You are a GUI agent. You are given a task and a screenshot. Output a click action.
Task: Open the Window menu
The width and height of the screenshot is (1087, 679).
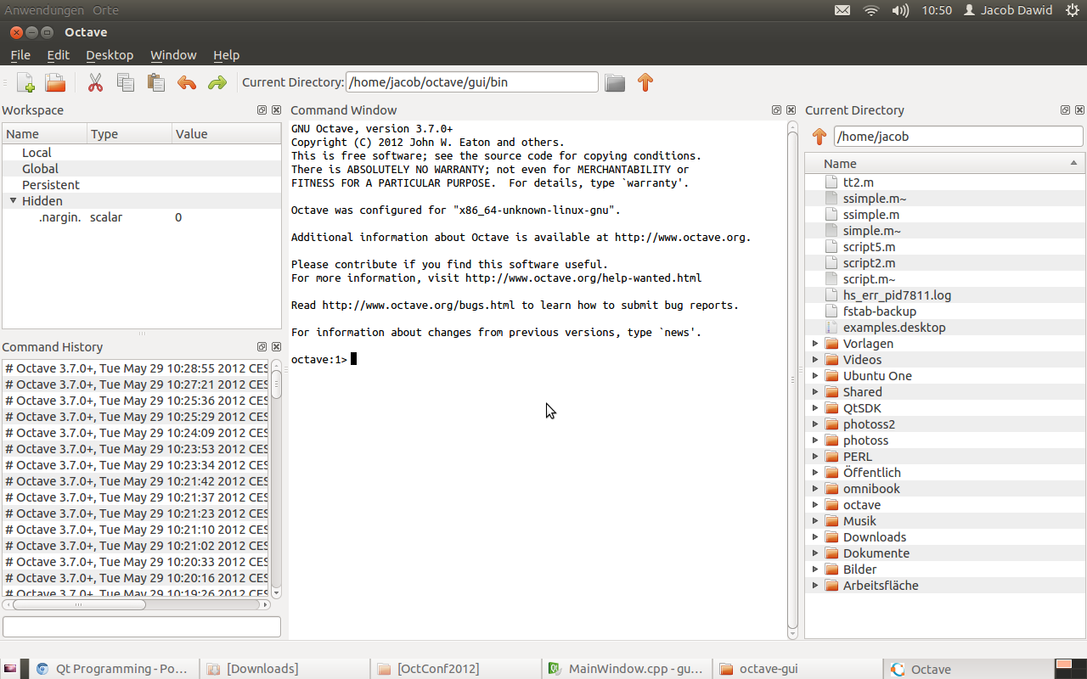pyautogui.click(x=173, y=55)
